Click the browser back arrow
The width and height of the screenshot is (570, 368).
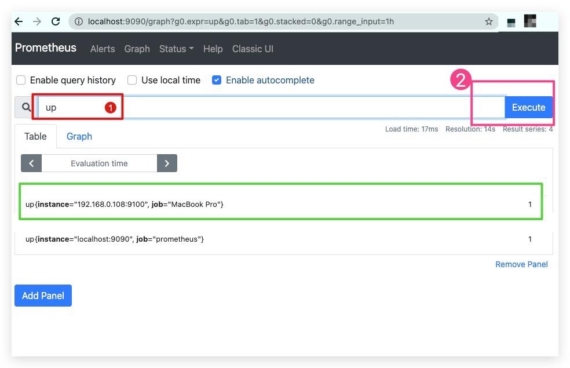tap(19, 21)
